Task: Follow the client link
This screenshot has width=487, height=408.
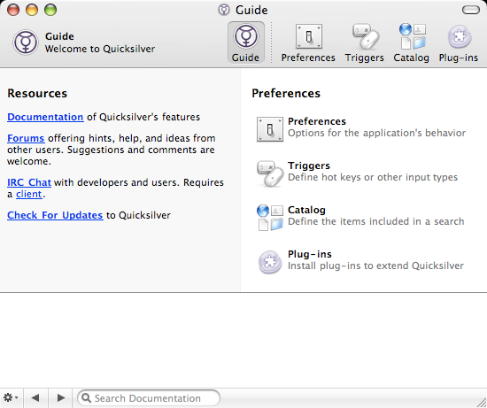Action: click(29, 195)
